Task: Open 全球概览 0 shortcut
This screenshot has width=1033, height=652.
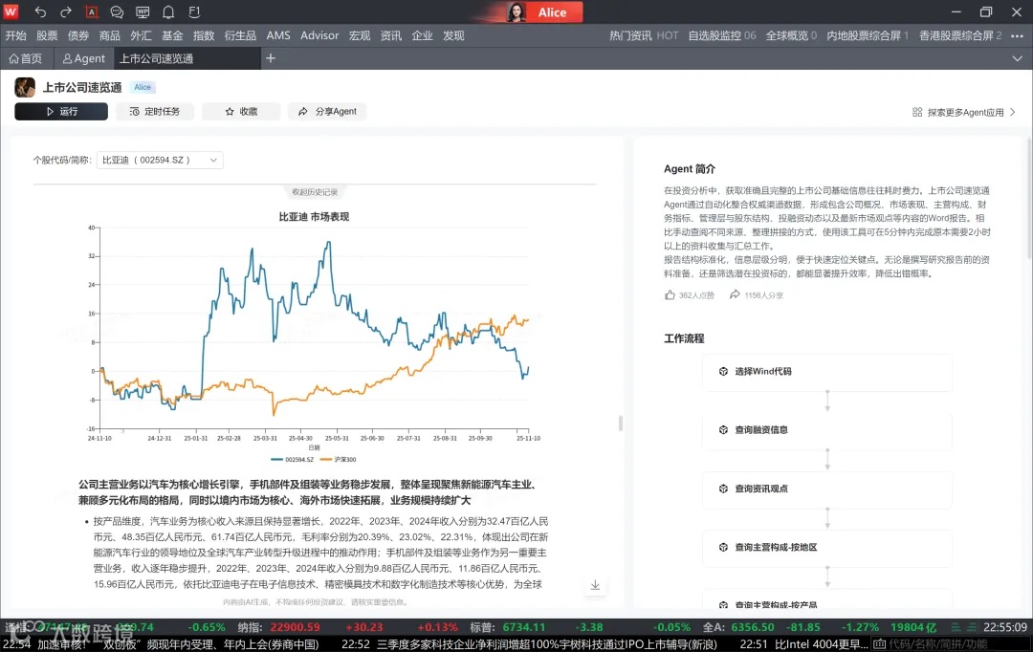Action: click(x=791, y=35)
